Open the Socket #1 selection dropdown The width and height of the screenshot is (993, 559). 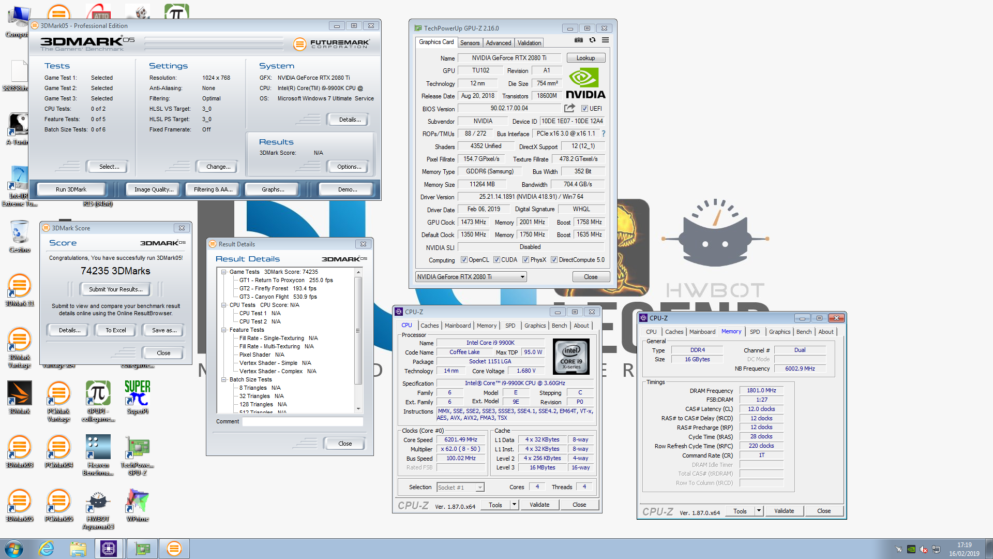pos(460,487)
